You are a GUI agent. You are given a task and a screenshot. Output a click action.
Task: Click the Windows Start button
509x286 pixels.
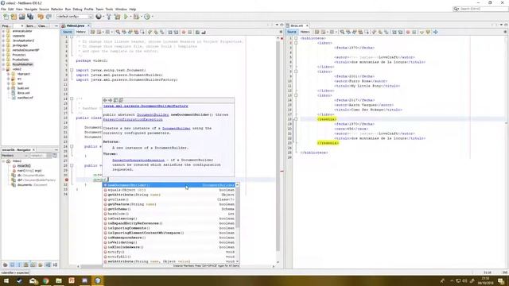click(x=6, y=280)
